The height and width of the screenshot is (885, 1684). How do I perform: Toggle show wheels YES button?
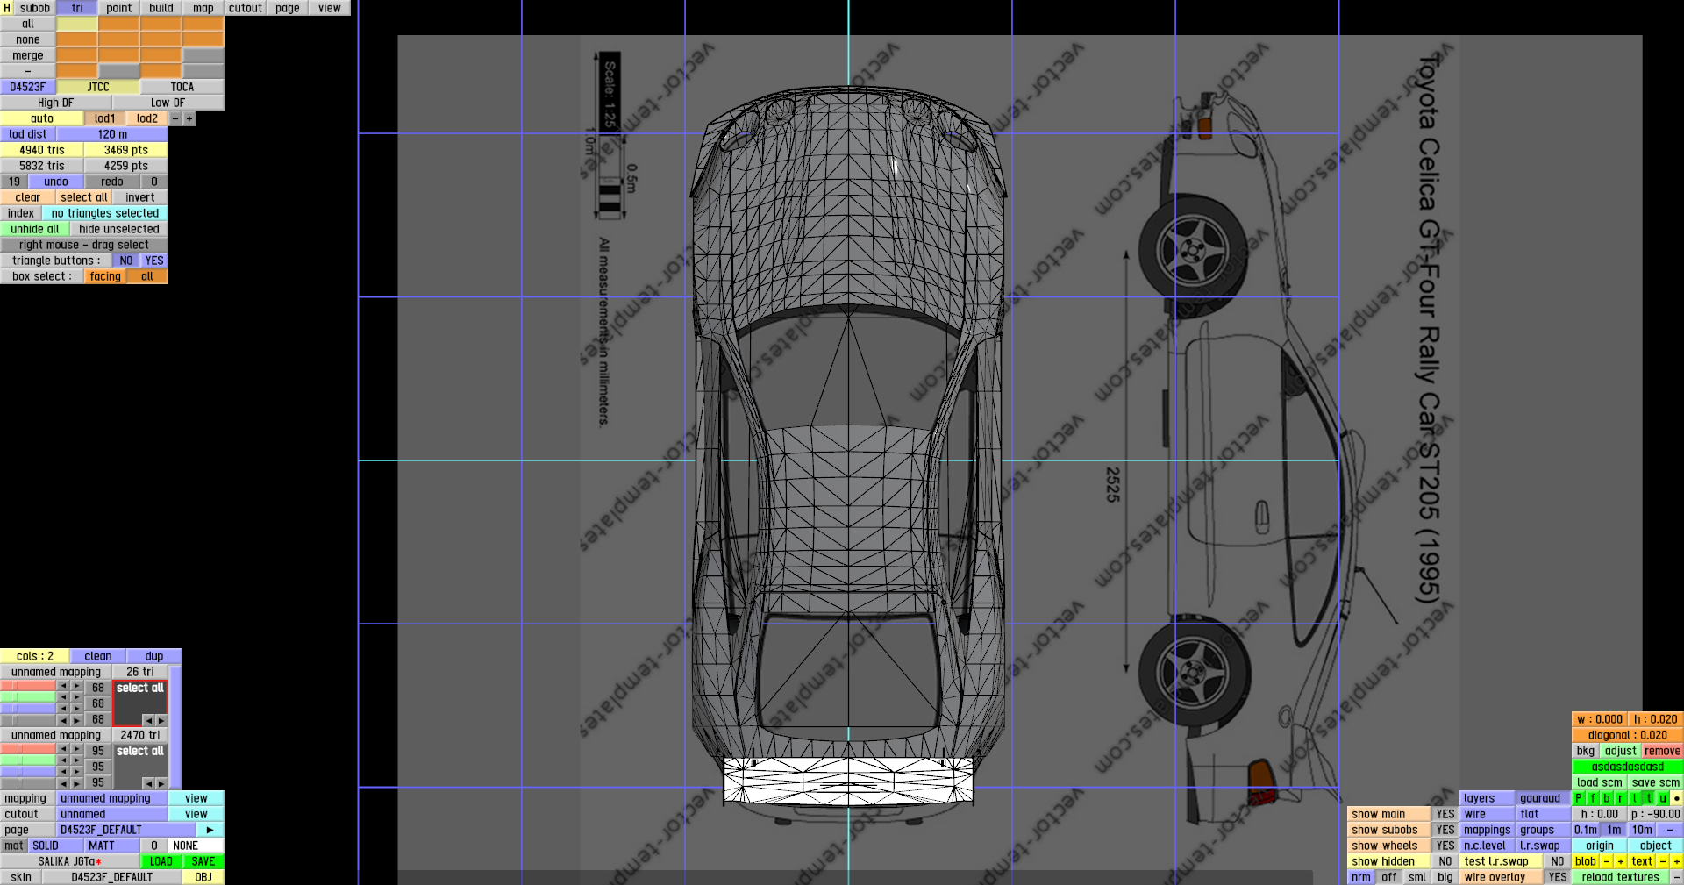1445,846
